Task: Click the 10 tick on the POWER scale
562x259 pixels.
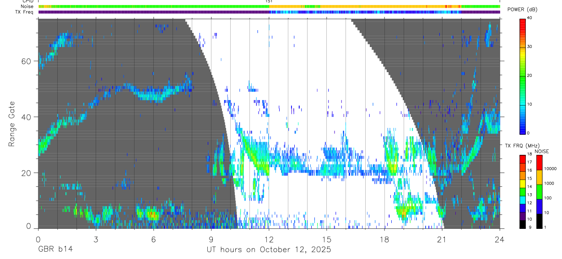Action: point(530,105)
